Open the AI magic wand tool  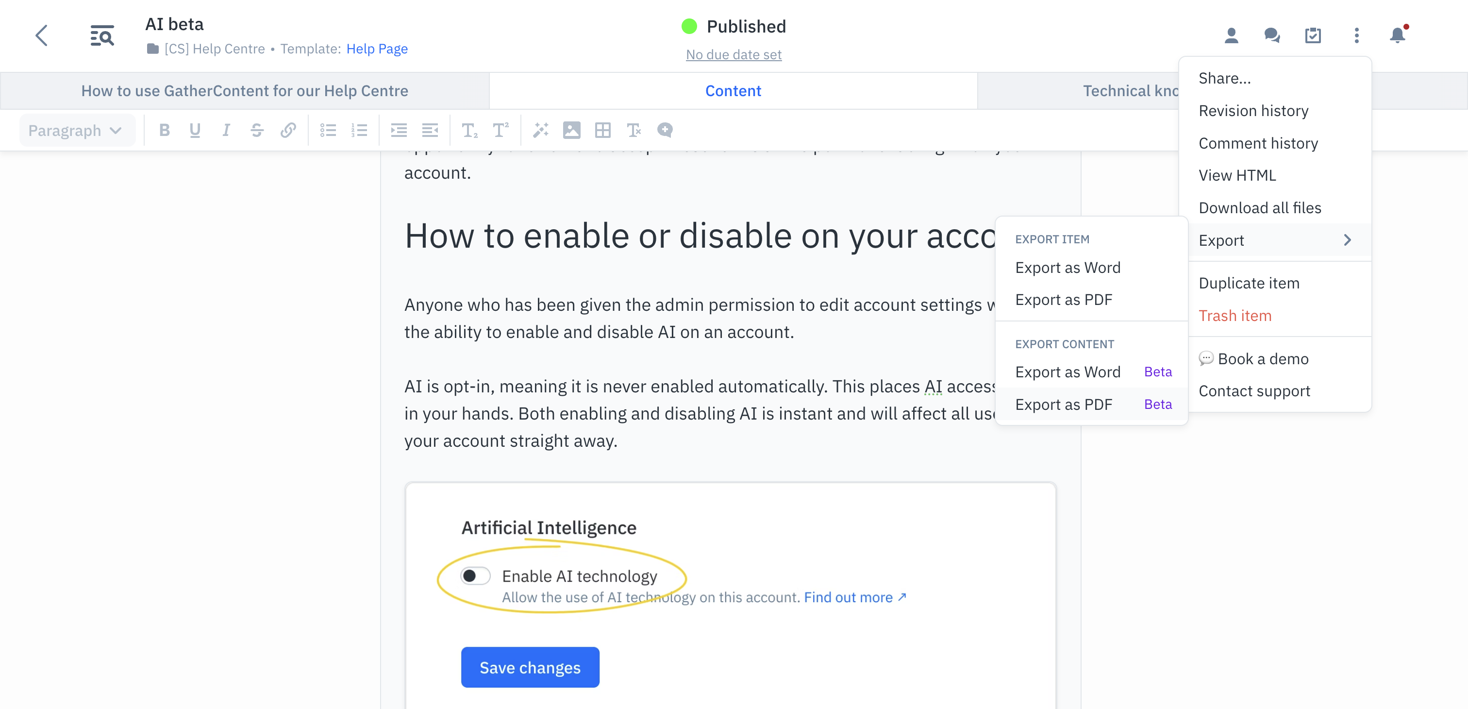540,131
